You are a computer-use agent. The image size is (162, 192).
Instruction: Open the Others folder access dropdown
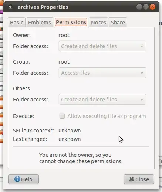(x=102, y=100)
